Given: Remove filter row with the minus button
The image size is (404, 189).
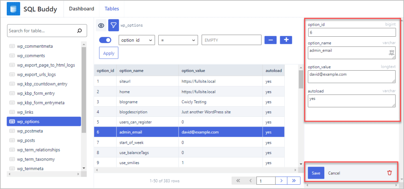Looking at the screenshot, I should click(271, 40).
